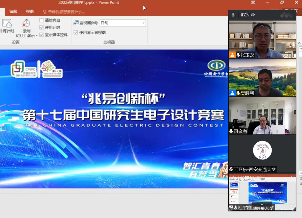The image size is (302, 218).
Task: Click the slide scrollbar down arrow
Action: pyautogui.click(x=301, y=173)
